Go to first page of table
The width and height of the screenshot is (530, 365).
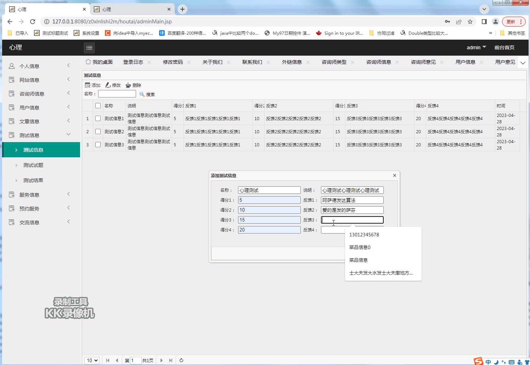coord(108,360)
